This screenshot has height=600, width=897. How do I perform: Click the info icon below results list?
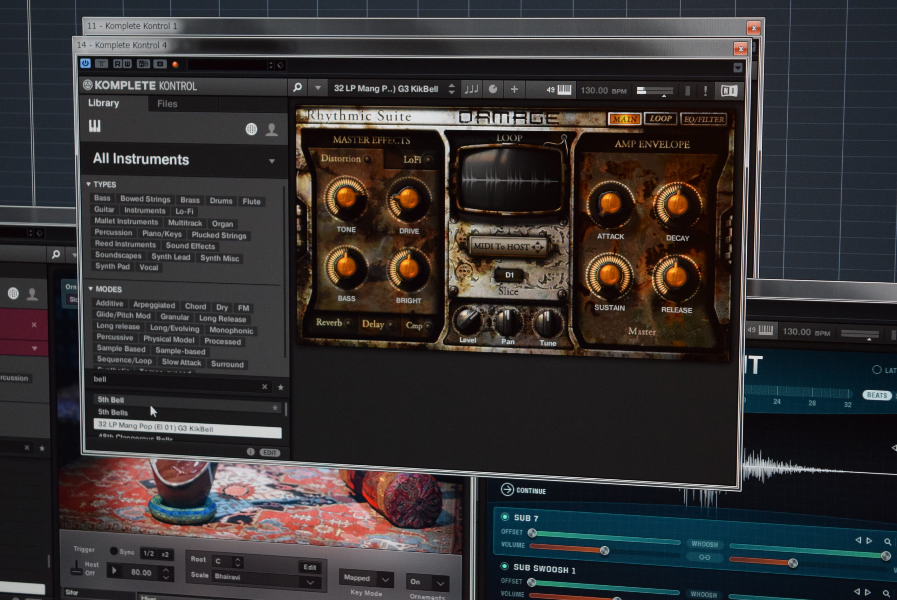pyautogui.click(x=251, y=452)
